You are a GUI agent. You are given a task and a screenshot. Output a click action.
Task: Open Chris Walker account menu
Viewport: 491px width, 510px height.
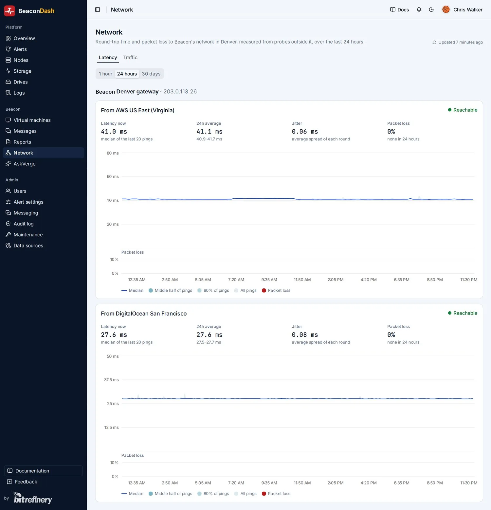coord(462,9)
